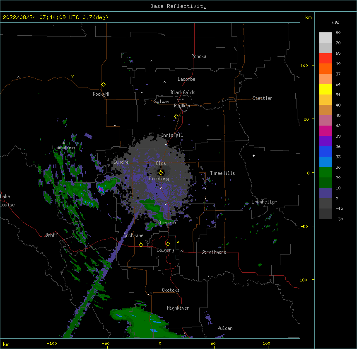Click the yellow V marker northeast of Calgary

[178, 242]
